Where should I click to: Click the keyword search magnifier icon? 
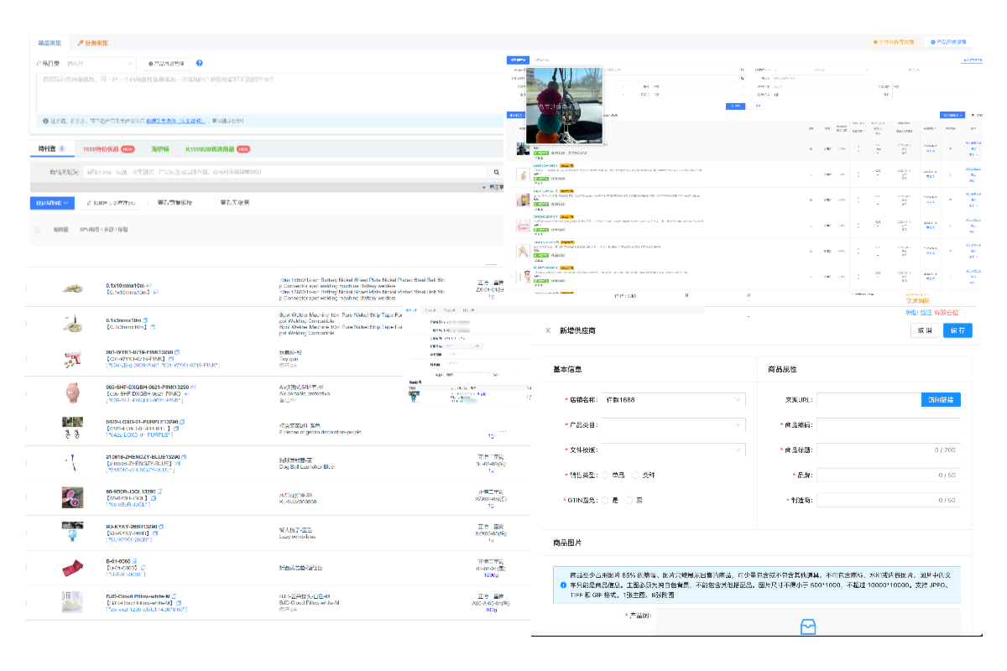(x=496, y=172)
